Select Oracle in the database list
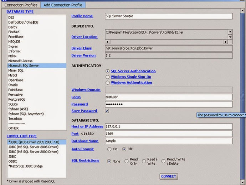The image size is (246, 185). coord(37,85)
